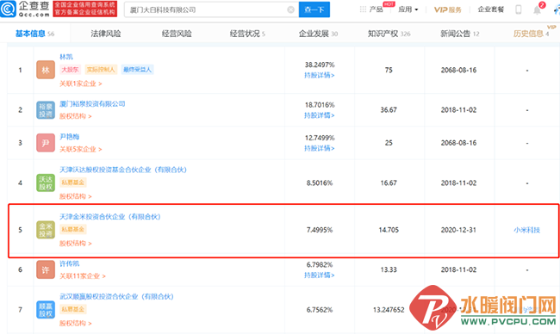This screenshot has width=560, height=334.
Task: Select the 8.5016% shareholding value
Action: 320,183
